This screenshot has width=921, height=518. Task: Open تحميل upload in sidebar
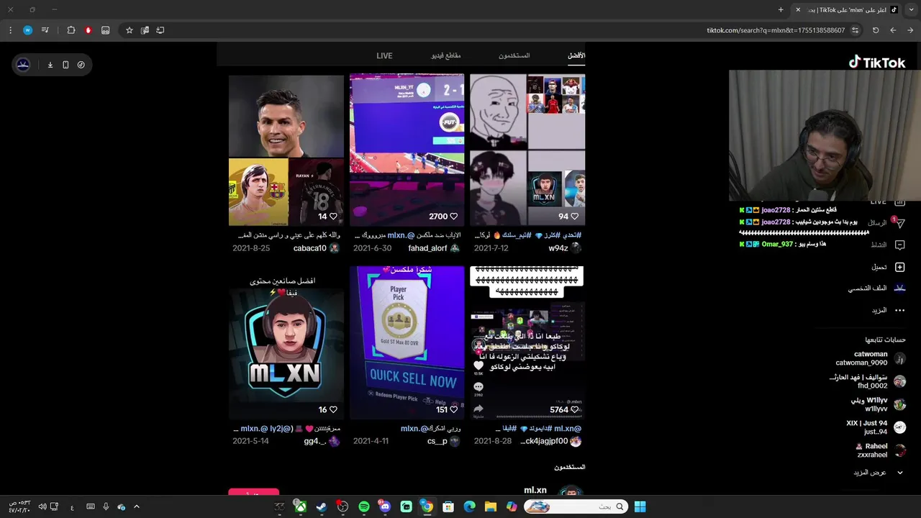[x=888, y=267]
